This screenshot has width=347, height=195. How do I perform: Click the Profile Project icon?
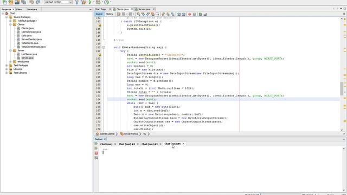click(106, 2)
